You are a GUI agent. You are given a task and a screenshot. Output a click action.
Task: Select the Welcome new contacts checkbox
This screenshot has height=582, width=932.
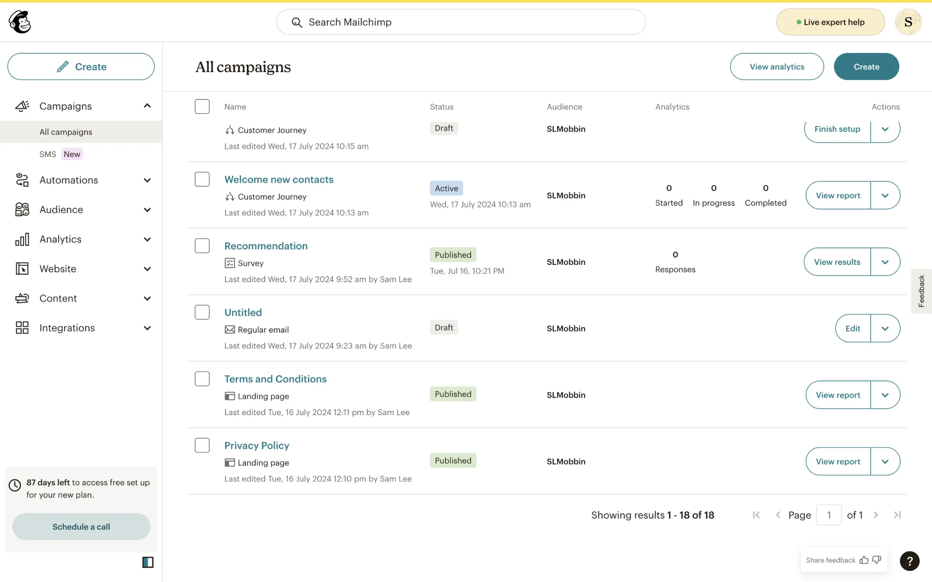pos(202,179)
